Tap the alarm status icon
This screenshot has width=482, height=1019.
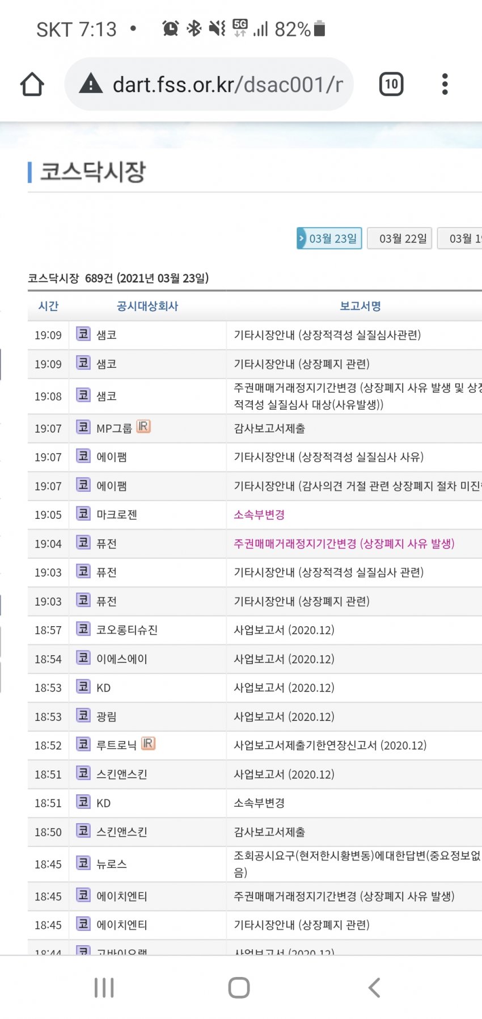point(171,28)
